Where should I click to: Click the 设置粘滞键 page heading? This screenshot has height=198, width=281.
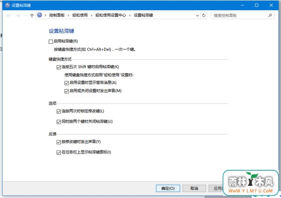pyautogui.click(x=61, y=31)
